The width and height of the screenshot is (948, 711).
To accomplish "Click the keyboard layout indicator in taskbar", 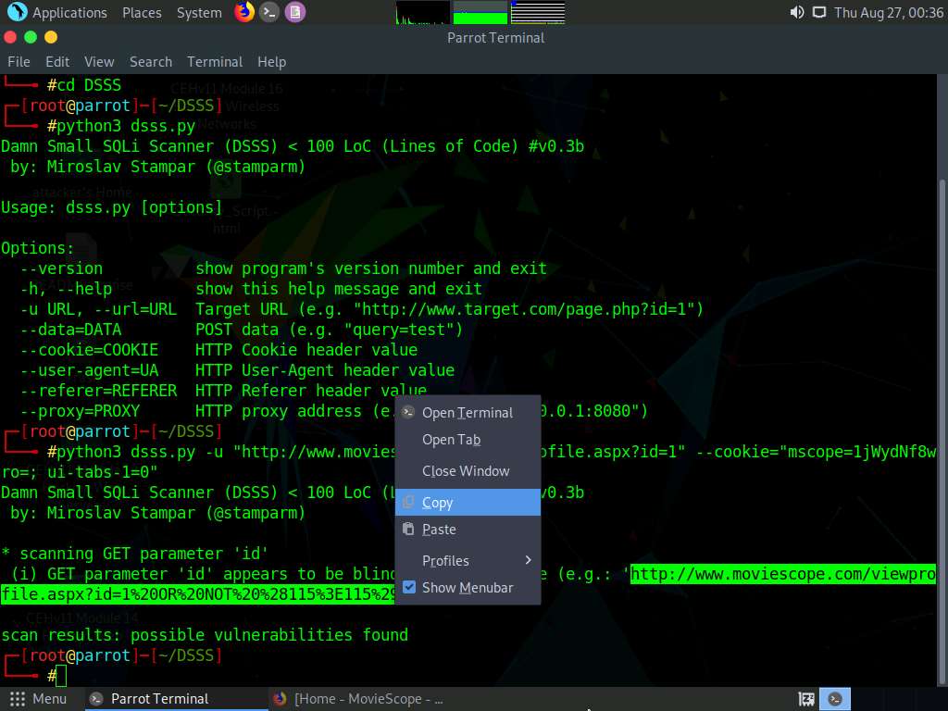I will 805,699.
